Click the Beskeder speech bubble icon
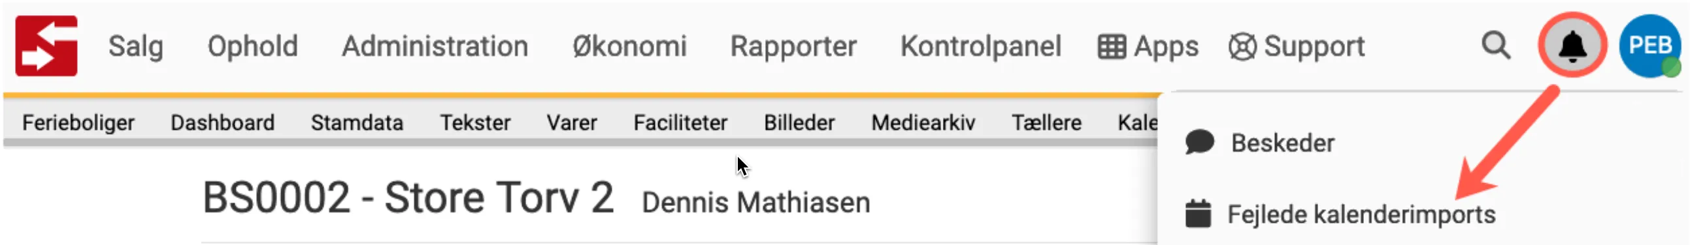 [x=1200, y=142]
